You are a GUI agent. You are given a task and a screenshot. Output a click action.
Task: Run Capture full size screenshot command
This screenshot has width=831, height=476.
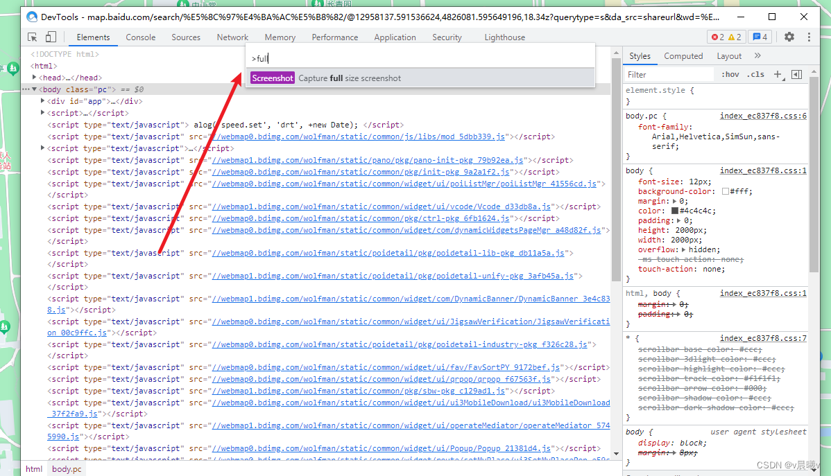coord(421,78)
